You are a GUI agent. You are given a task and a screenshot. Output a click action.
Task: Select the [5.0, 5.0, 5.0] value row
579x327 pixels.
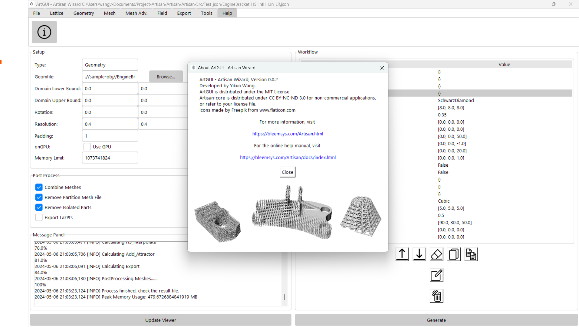click(x=451, y=208)
